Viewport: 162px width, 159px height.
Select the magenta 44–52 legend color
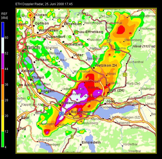[x=3, y=61]
